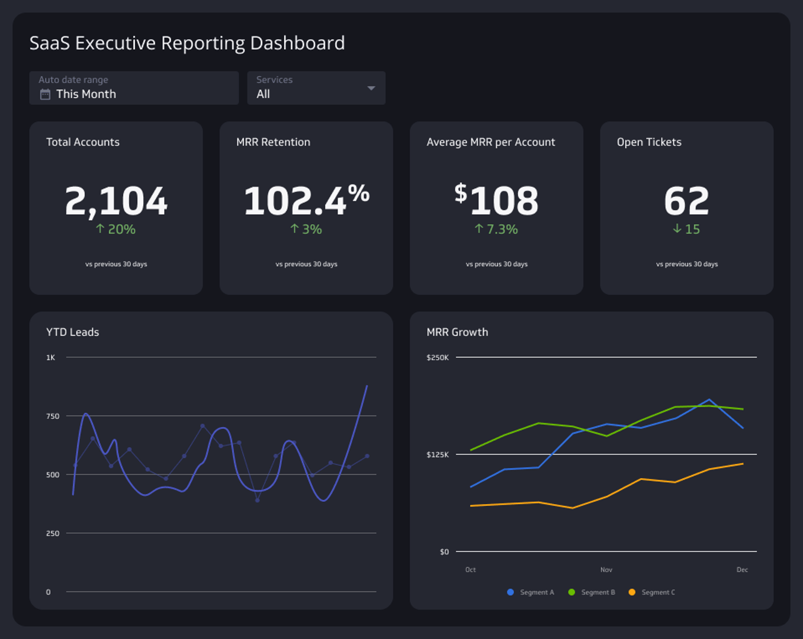Click the 2,104 accounts value
The height and width of the screenshot is (639, 803).
click(x=116, y=201)
